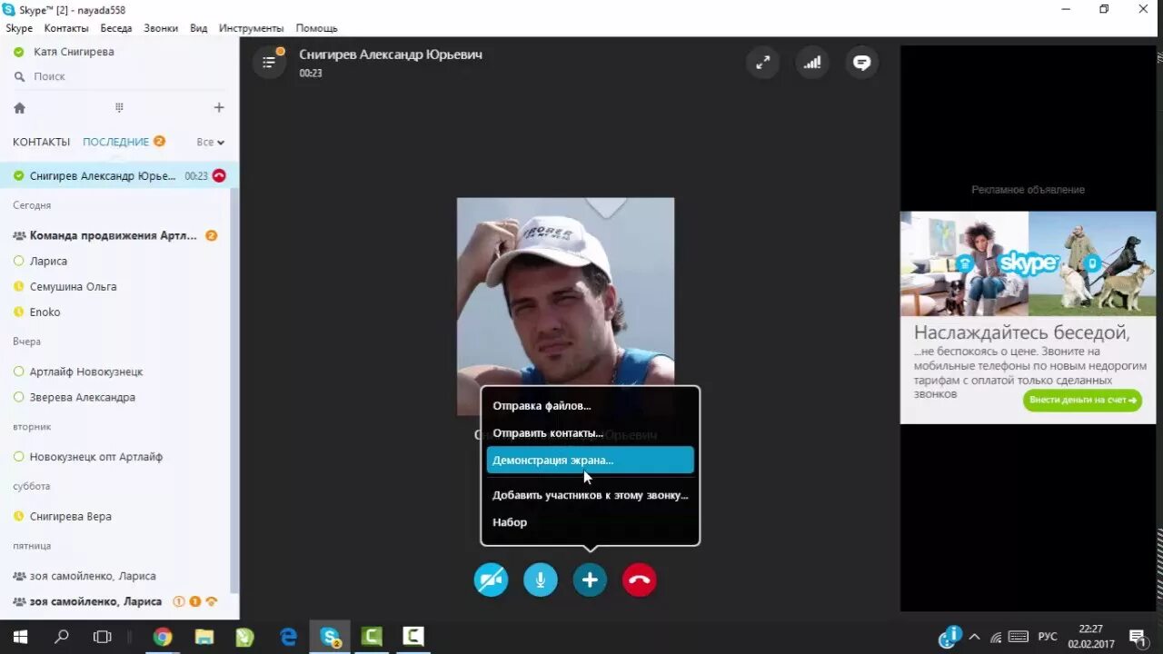Open the Skype menu in menu bar
The height and width of the screenshot is (654, 1163).
pyautogui.click(x=19, y=28)
